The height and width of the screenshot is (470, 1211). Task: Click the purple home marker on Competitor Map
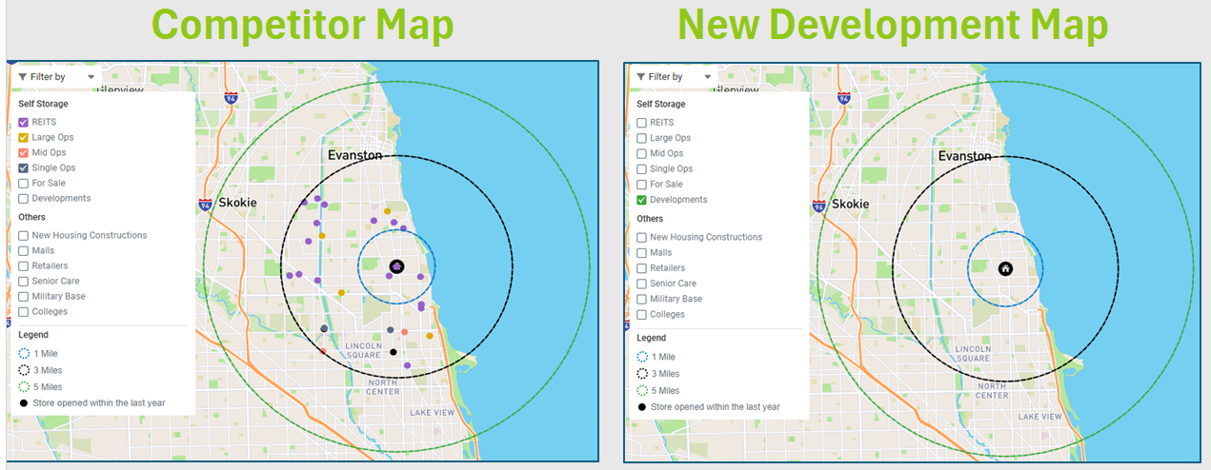click(397, 267)
